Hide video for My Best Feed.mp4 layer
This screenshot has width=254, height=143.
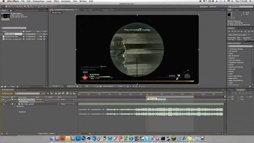(x=2, y=99)
